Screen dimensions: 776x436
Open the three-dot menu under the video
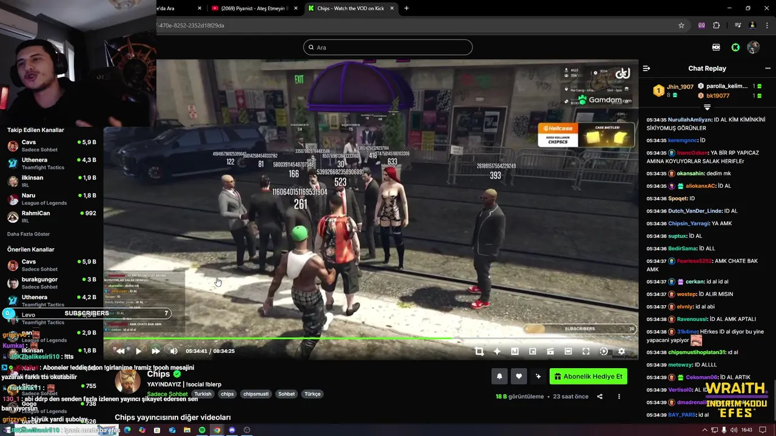click(619, 397)
